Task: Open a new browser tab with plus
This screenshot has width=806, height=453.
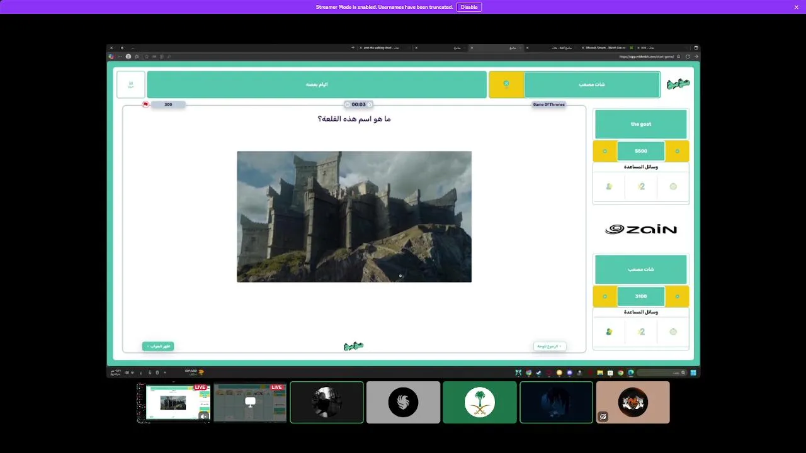Action: [353, 48]
